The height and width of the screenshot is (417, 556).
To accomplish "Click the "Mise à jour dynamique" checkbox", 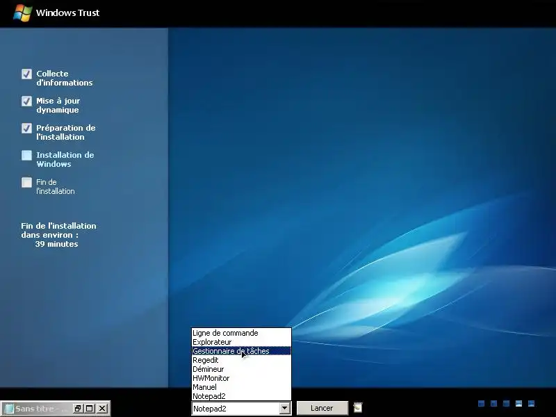I will pos(26,101).
